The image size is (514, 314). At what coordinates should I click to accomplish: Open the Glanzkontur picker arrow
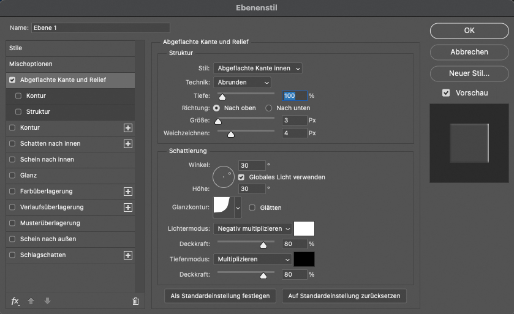tap(238, 207)
